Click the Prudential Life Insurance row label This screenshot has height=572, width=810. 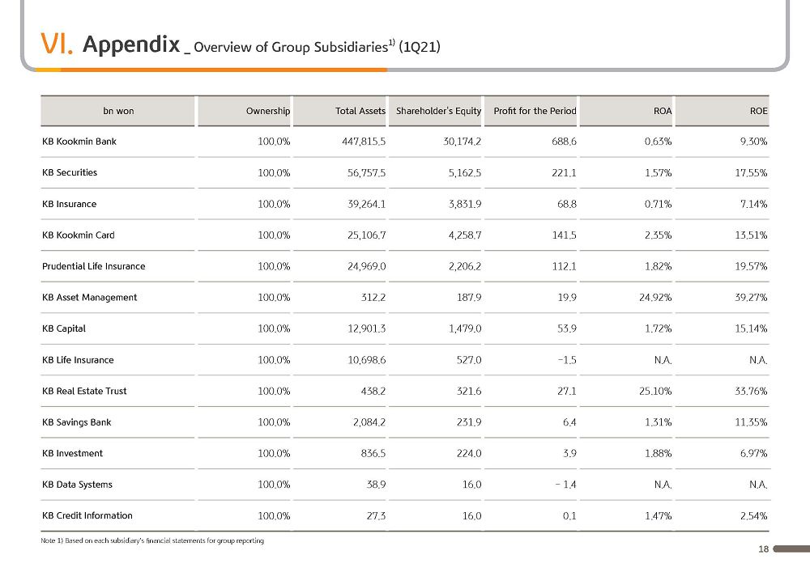93,266
